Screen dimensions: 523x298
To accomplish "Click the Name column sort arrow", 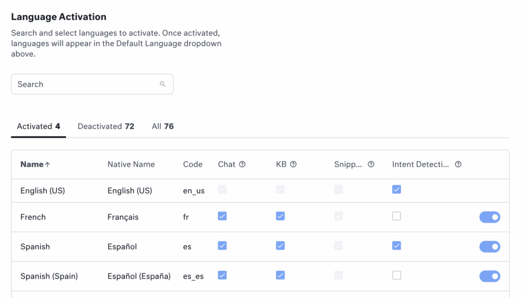I will pos(47,165).
